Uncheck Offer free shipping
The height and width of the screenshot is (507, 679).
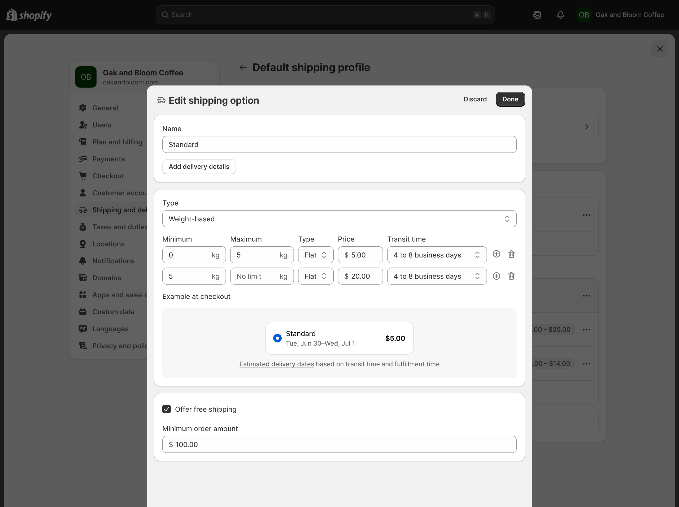[x=167, y=409]
